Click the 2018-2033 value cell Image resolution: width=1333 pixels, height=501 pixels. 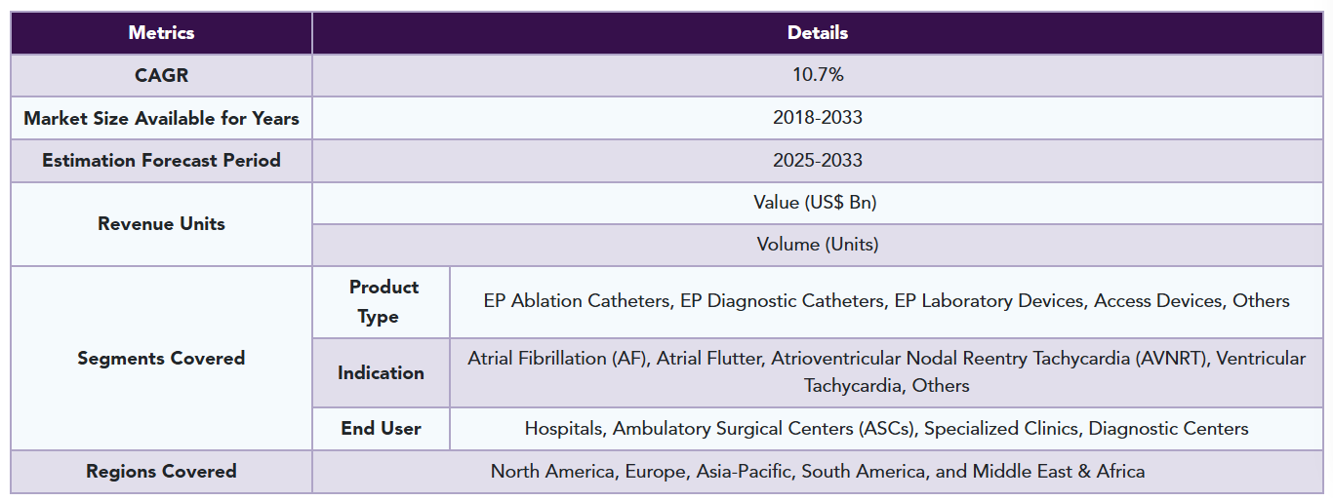point(818,118)
